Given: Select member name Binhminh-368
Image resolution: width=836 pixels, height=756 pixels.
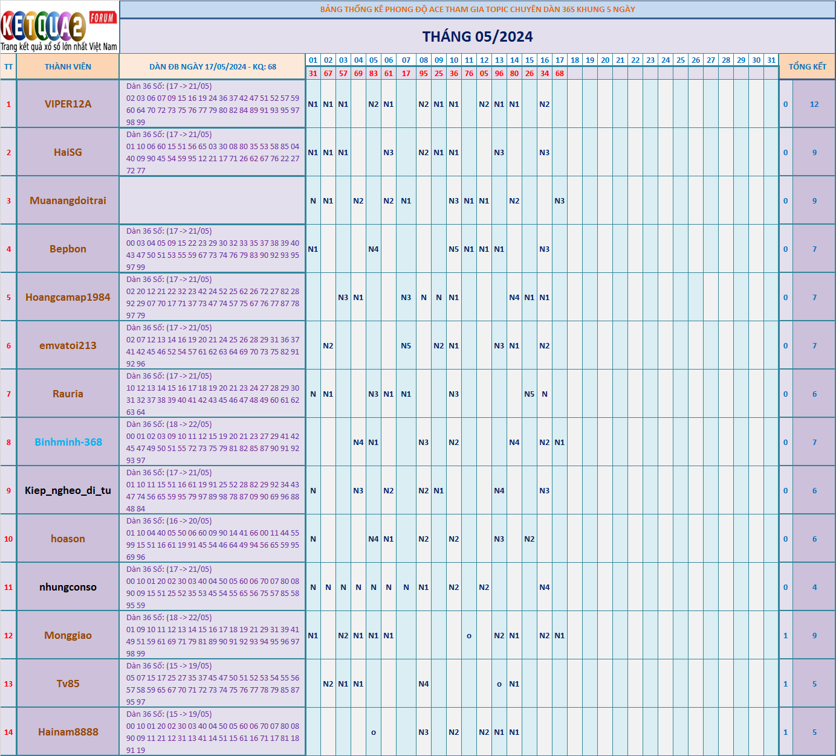Looking at the screenshot, I should pyautogui.click(x=68, y=442).
